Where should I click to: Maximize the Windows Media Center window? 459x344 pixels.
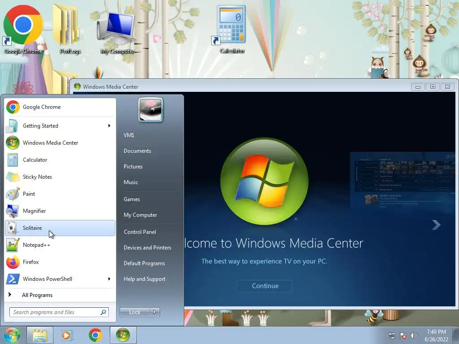(x=433, y=86)
